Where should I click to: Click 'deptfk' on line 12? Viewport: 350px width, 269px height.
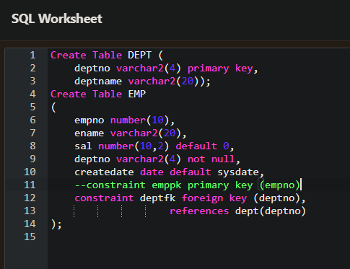click(x=157, y=198)
